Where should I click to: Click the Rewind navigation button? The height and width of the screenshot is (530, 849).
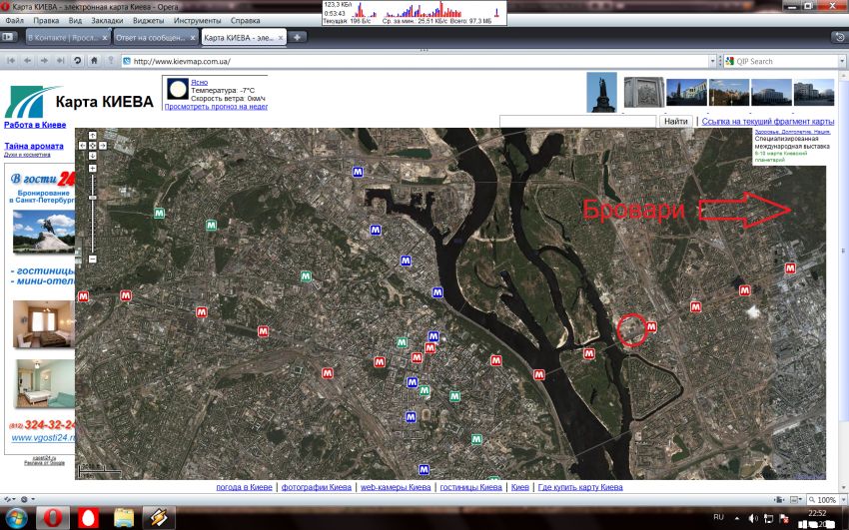(11, 61)
